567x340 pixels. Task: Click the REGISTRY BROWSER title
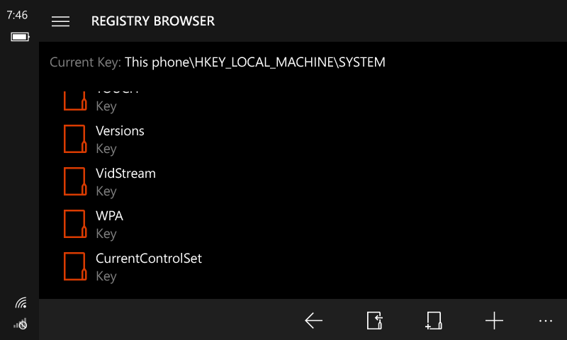coord(153,21)
